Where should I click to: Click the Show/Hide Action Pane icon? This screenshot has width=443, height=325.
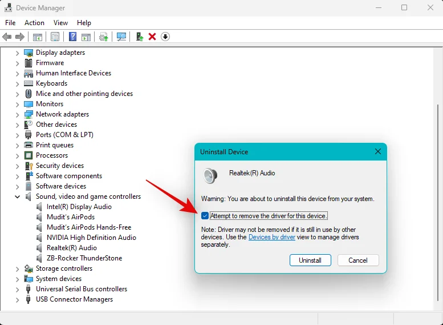[x=86, y=37]
